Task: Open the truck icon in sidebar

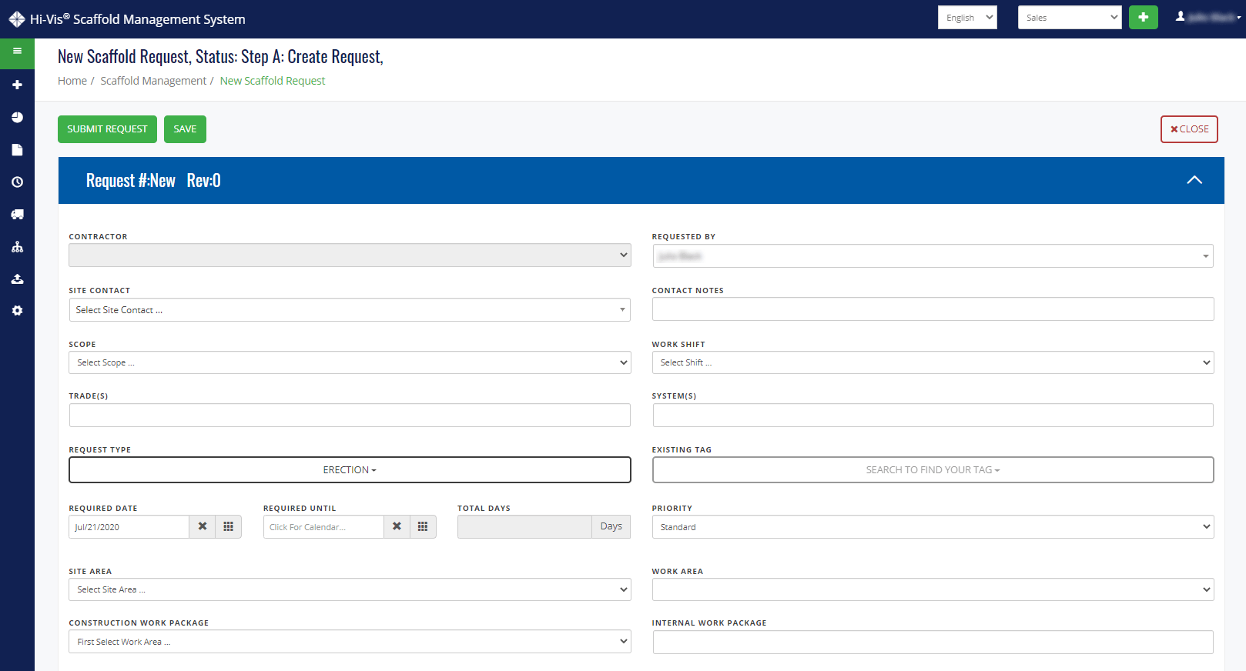Action: (x=17, y=215)
